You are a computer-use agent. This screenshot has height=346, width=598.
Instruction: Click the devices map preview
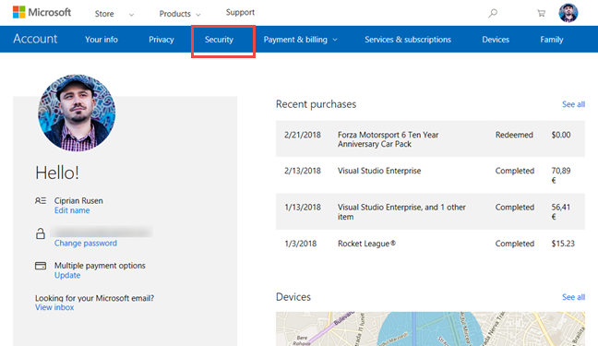pyautogui.click(x=430, y=328)
